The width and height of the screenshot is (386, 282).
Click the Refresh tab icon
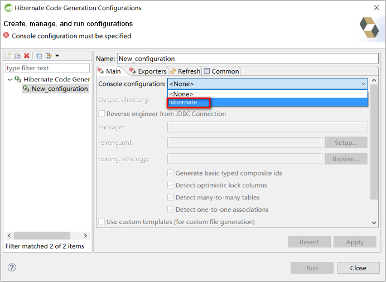pyautogui.click(x=173, y=71)
